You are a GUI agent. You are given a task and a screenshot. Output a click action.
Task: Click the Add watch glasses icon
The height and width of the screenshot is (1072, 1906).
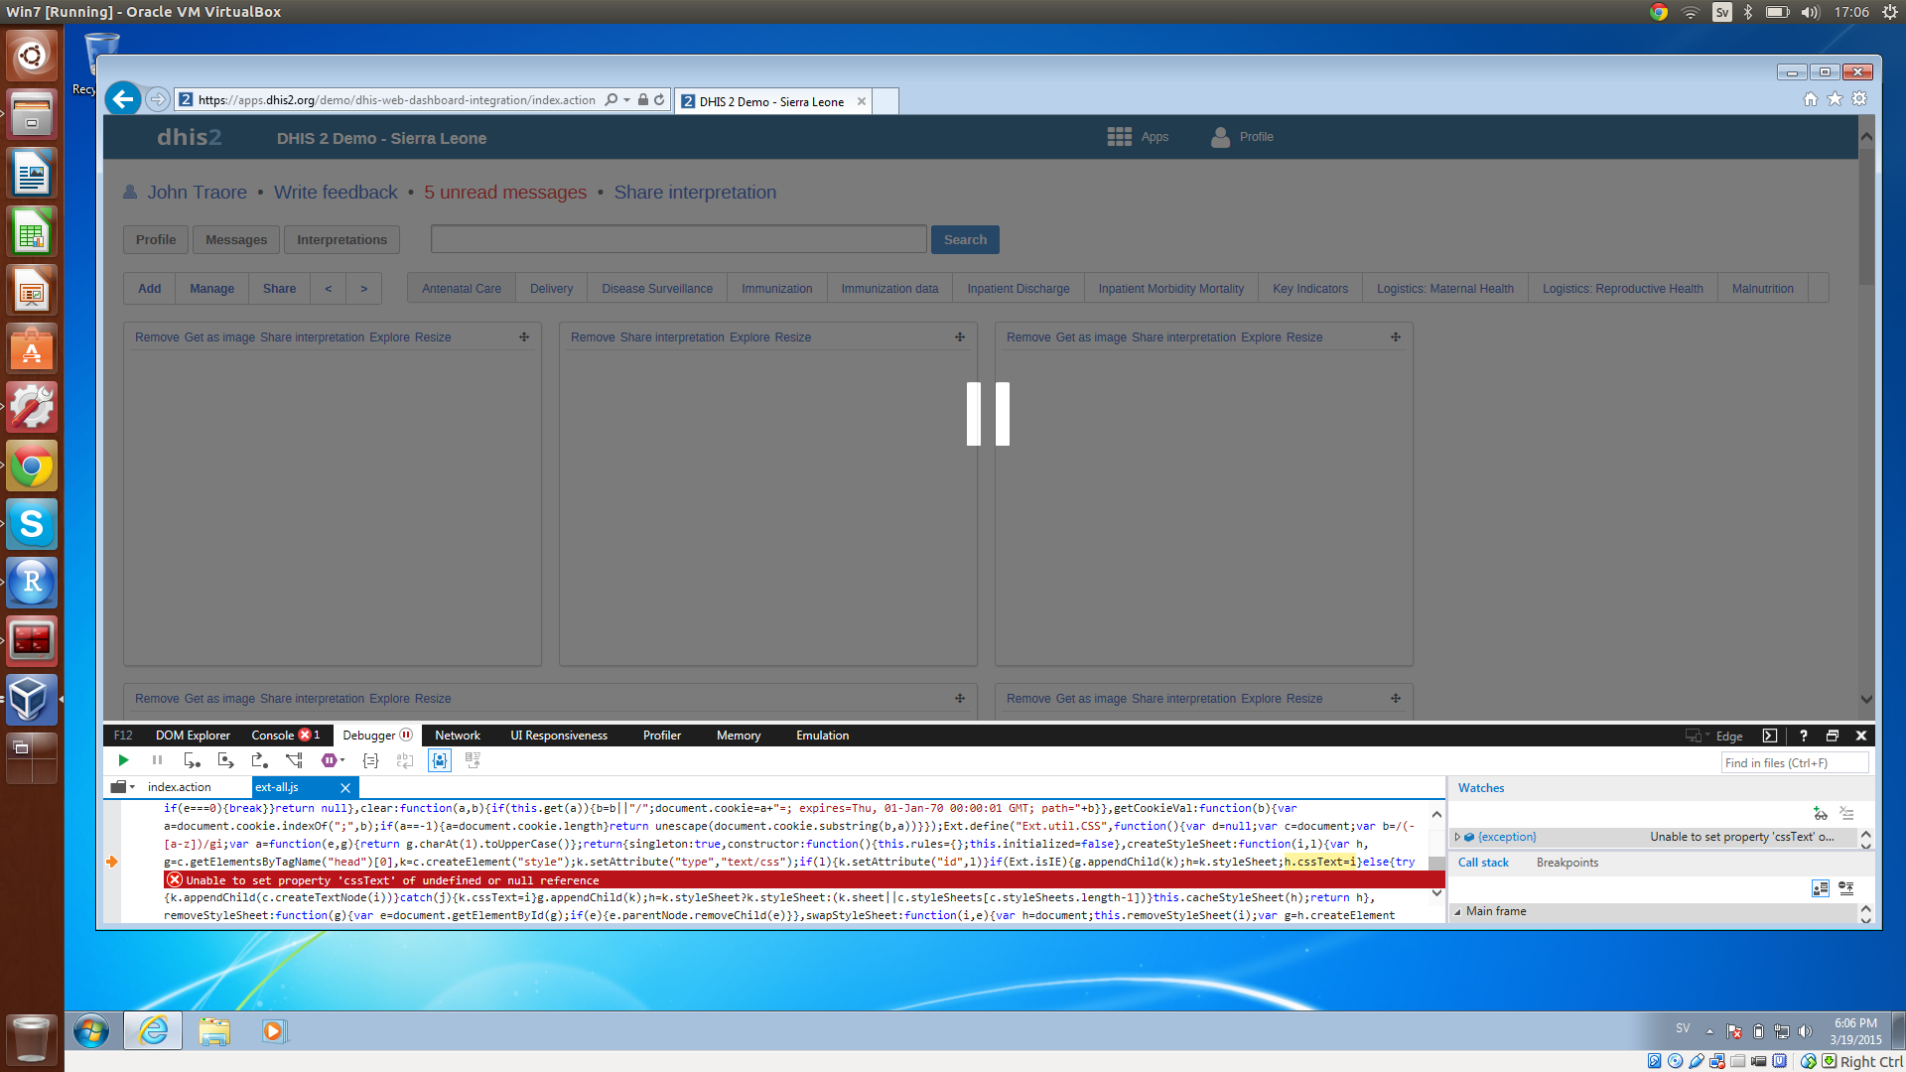1820,814
